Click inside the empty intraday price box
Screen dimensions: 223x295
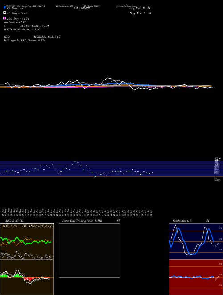point(89,250)
